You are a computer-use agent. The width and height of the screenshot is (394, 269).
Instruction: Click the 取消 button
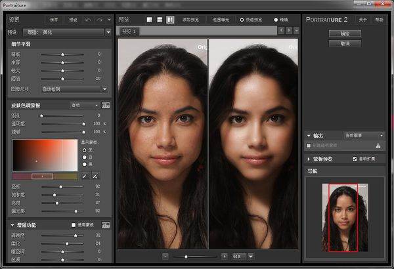[345, 43]
